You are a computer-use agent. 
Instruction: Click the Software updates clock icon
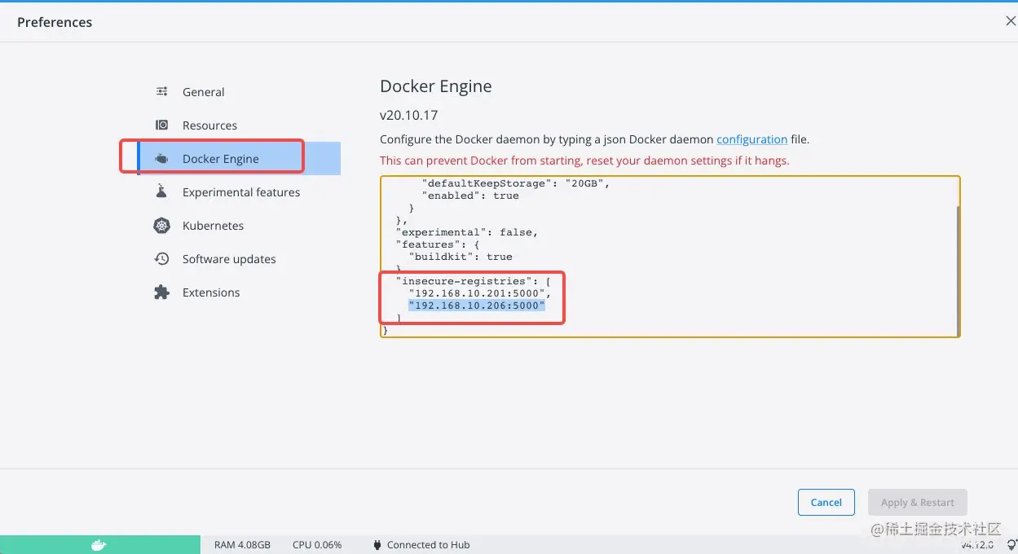[x=162, y=259]
